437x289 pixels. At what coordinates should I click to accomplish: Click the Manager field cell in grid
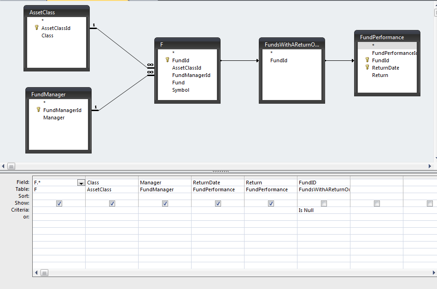coord(165,183)
